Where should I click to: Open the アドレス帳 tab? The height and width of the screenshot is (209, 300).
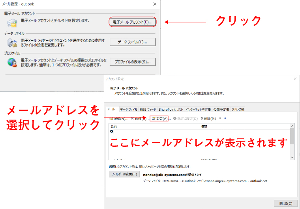(238, 110)
